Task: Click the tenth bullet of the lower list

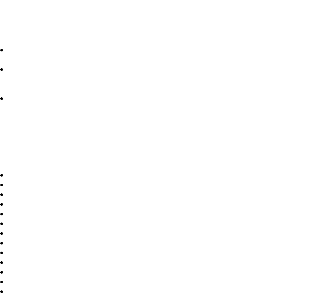Action: [2, 263]
